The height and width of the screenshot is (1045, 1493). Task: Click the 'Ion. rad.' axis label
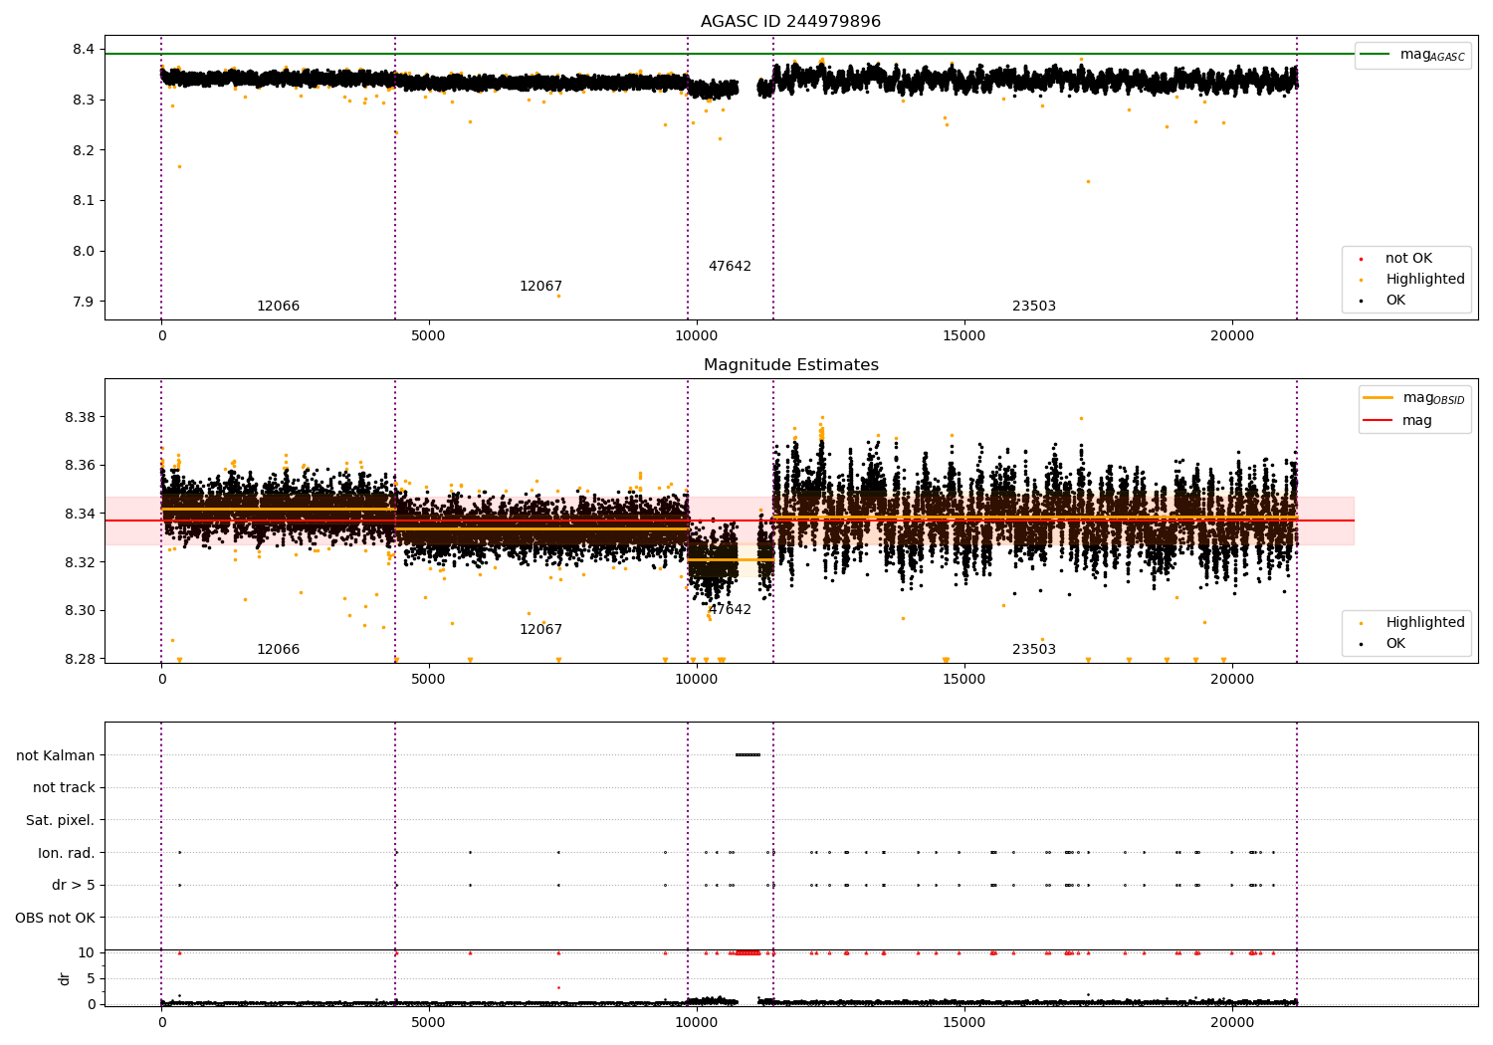click(67, 853)
